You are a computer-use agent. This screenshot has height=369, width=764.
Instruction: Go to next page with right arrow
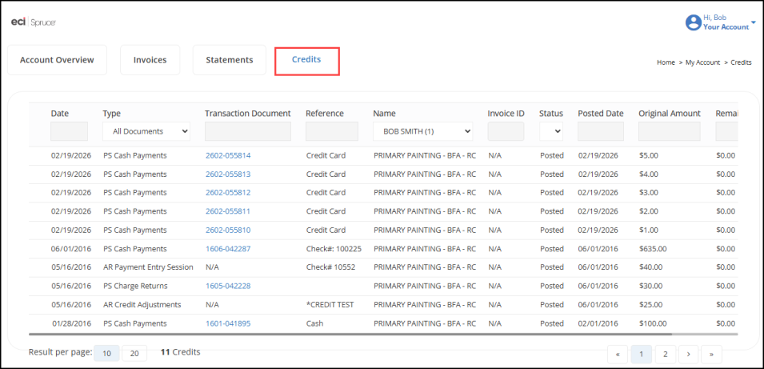click(689, 354)
